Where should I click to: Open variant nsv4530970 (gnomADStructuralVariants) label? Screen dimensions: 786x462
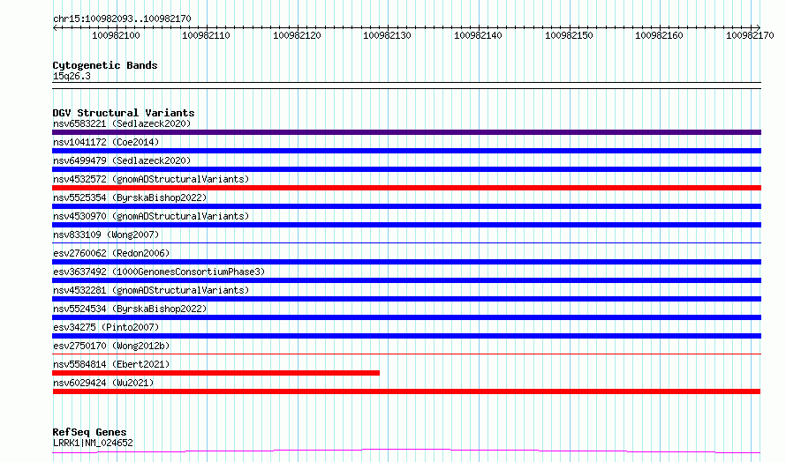pyautogui.click(x=151, y=216)
